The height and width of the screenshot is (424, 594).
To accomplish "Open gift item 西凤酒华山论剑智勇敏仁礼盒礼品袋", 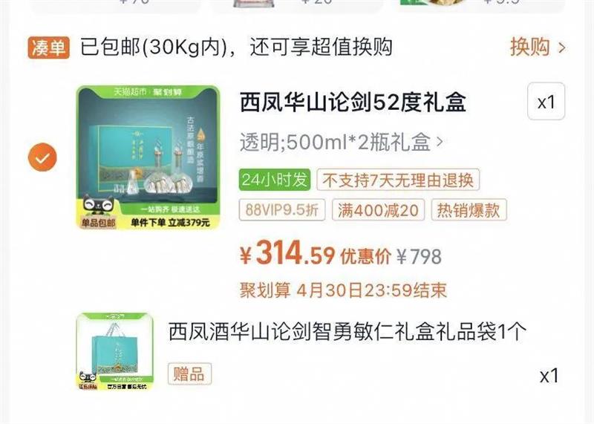I will 347,331.
